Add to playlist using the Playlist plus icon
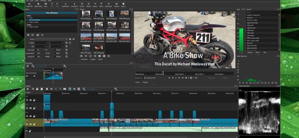299x138 pixels. (81, 56)
